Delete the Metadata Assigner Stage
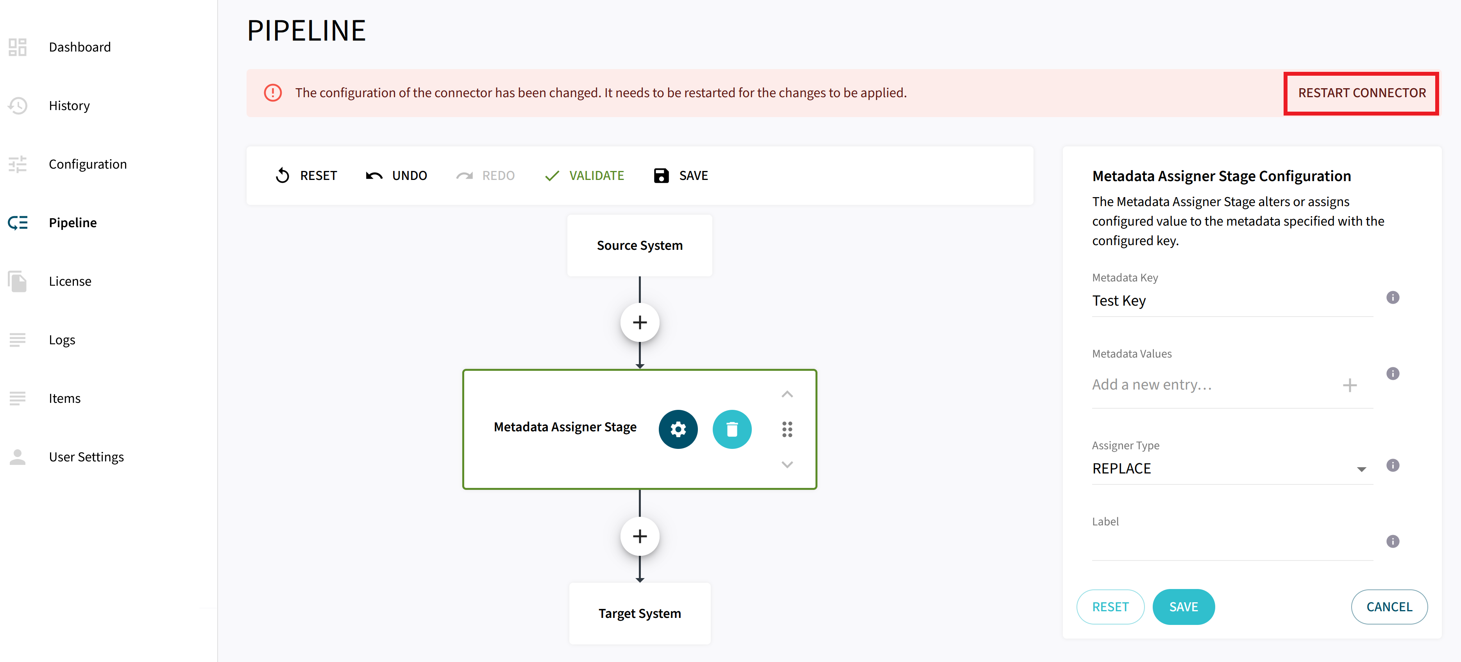Screen dimensions: 1461x662 (731, 429)
